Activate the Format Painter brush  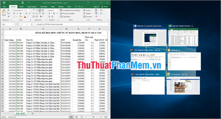tap(8, 16)
